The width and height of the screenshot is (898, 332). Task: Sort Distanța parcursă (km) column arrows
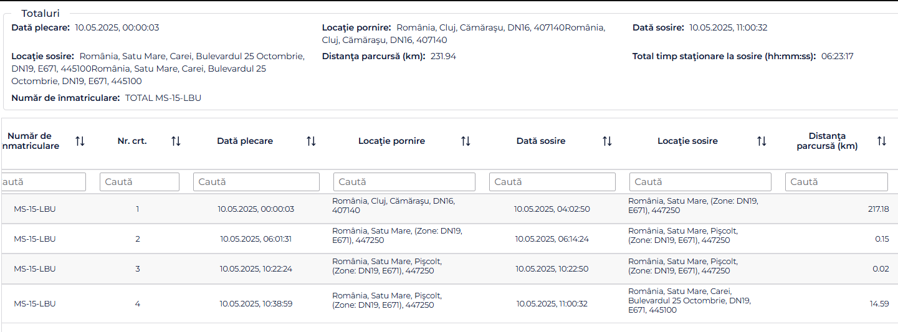click(x=881, y=141)
